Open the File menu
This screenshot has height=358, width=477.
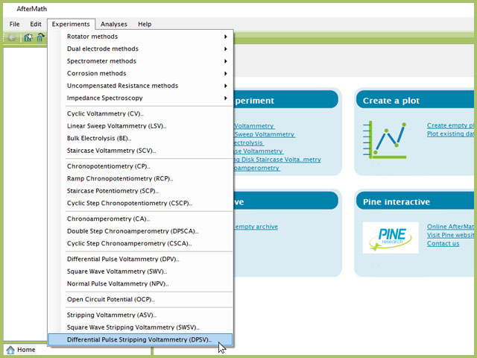(x=14, y=24)
